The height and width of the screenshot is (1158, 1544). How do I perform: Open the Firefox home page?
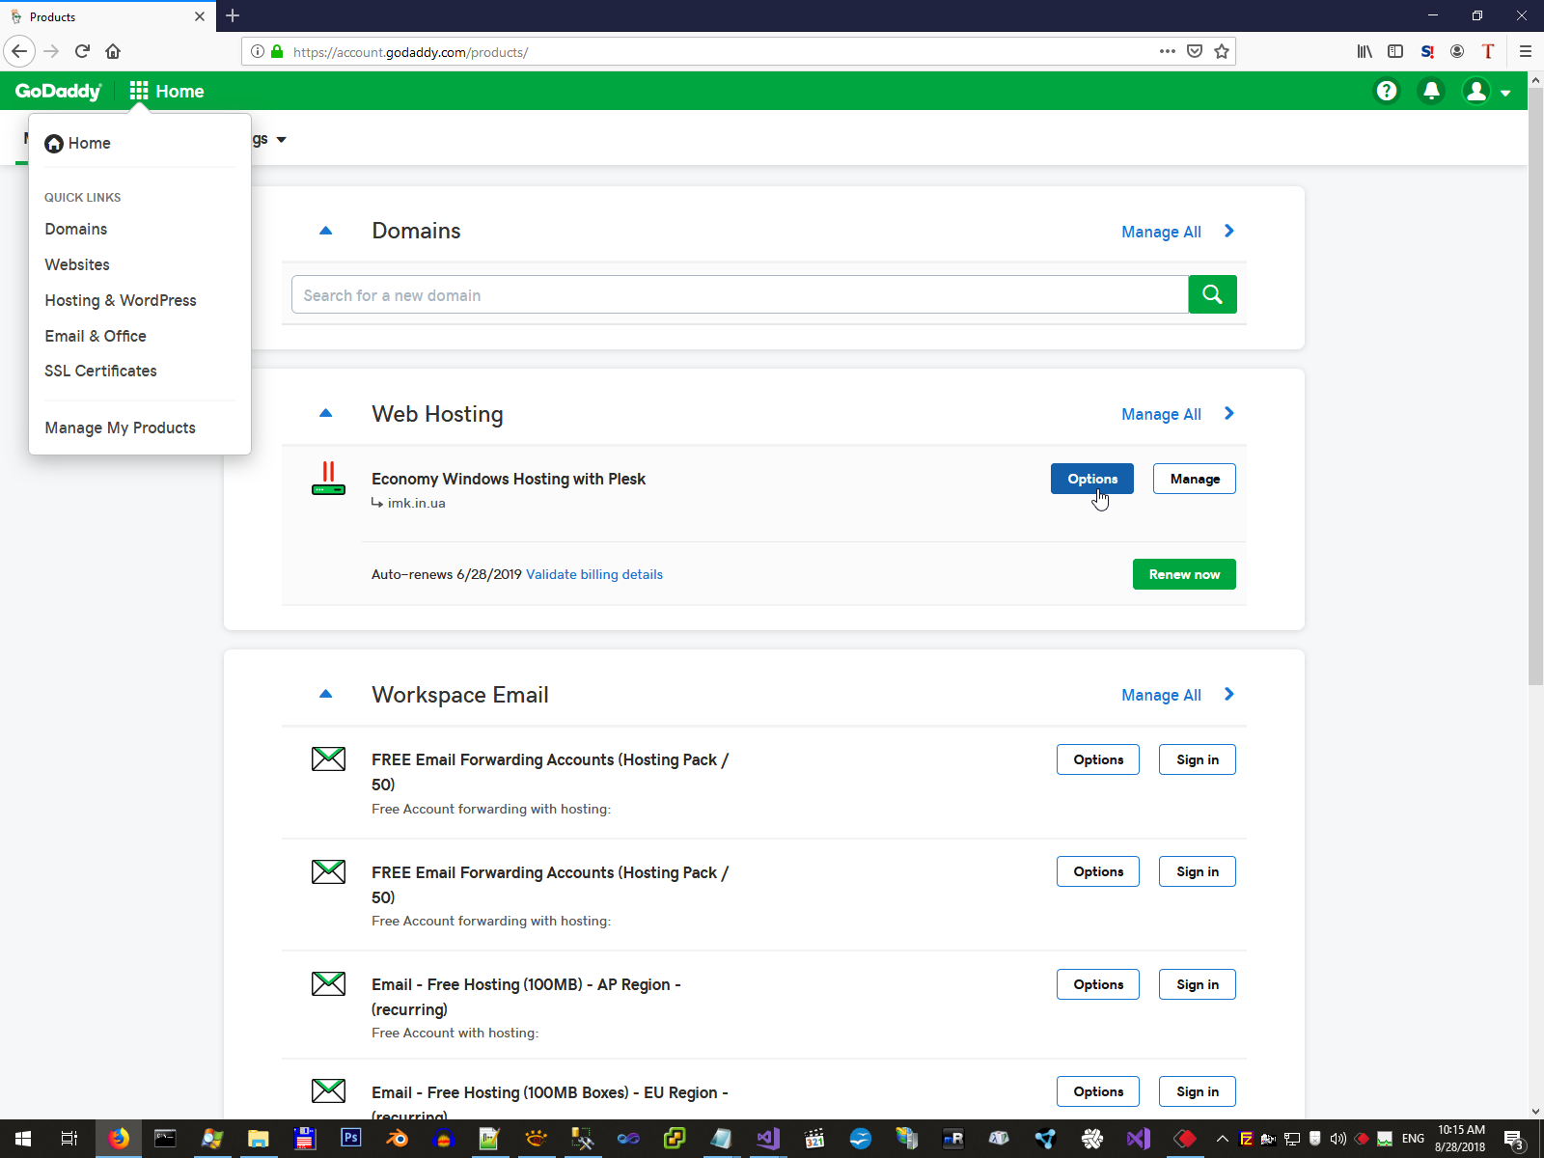(113, 51)
